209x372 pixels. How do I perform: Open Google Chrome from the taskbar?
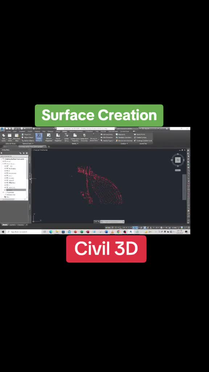119,232
